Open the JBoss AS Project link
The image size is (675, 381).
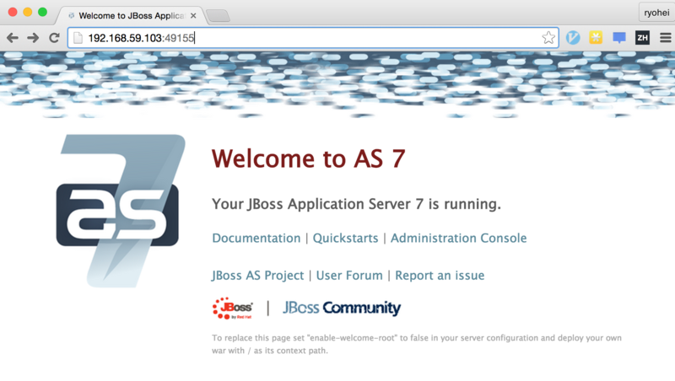[257, 276]
